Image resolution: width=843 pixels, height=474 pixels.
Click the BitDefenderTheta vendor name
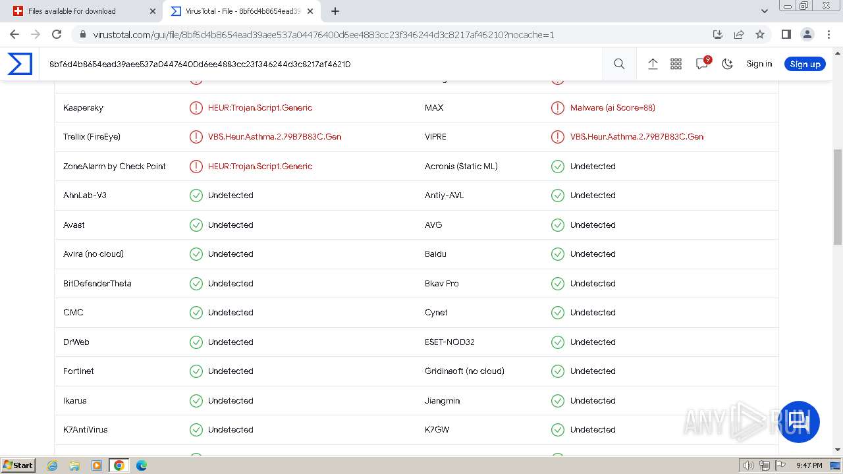97,284
